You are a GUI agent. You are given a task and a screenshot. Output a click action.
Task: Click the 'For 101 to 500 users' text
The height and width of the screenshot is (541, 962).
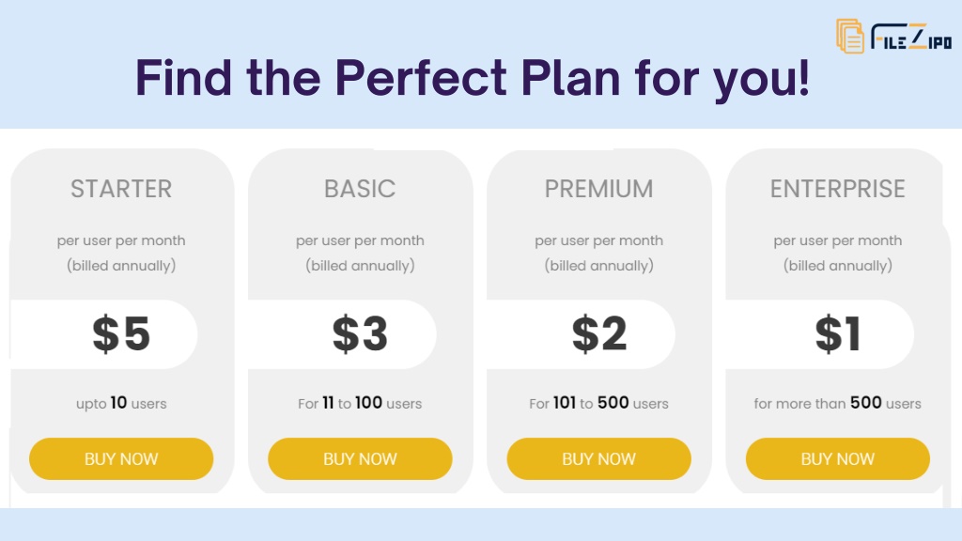598,403
